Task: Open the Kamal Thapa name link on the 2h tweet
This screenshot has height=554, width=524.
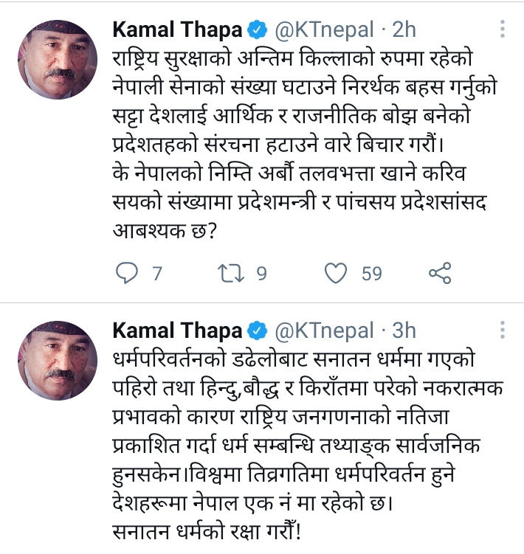Action: coord(178,30)
